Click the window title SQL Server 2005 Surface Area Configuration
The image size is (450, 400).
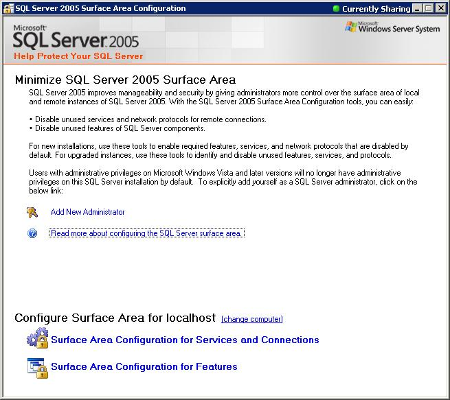click(100, 8)
